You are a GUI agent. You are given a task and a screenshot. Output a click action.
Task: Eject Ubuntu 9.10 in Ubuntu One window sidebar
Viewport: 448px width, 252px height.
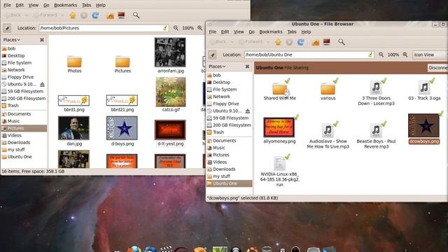[x=247, y=111]
